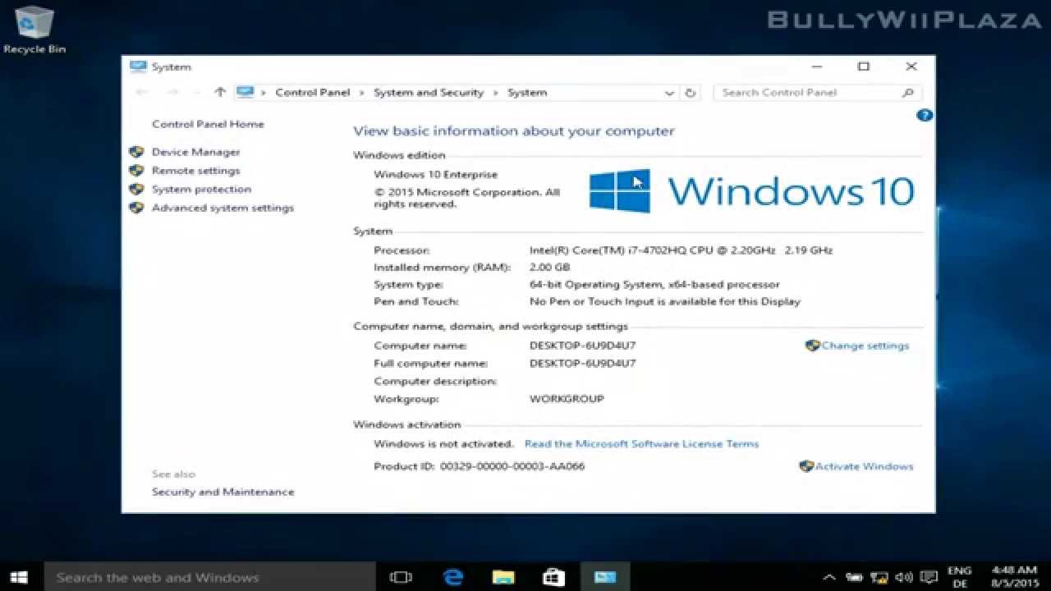This screenshot has height=591, width=1051.
Task: Click the network tray icon
Action: click(x=879, y=577)
